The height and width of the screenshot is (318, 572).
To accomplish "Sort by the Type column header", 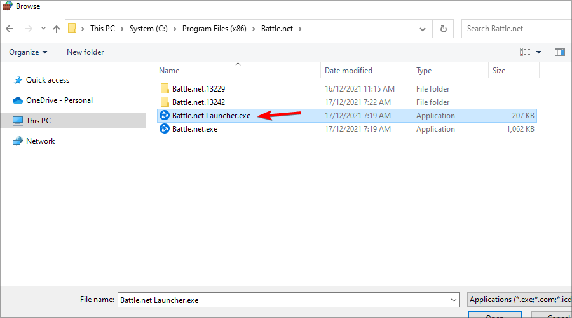I will pos(424,71).
